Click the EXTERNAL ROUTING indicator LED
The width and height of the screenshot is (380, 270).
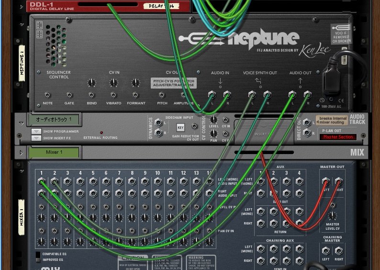point(101,133)
